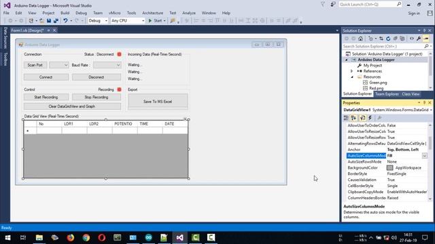
Task: Click Collapse All icon in Solution Explorer
Action: [x=396, y=39]
